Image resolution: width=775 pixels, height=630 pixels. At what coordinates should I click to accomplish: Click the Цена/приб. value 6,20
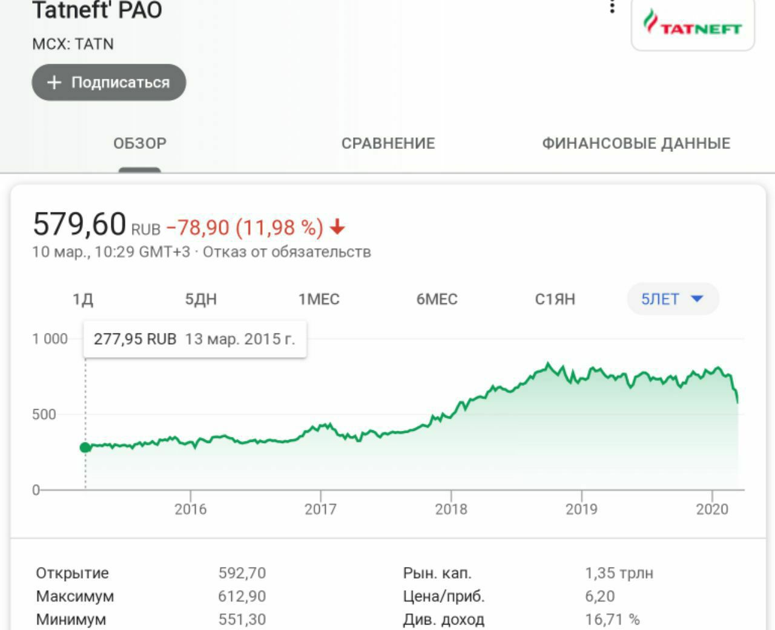point(600,596)
